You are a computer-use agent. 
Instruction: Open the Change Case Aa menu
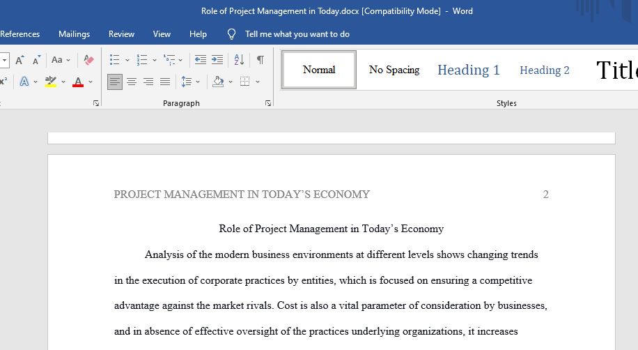[61, 60]
